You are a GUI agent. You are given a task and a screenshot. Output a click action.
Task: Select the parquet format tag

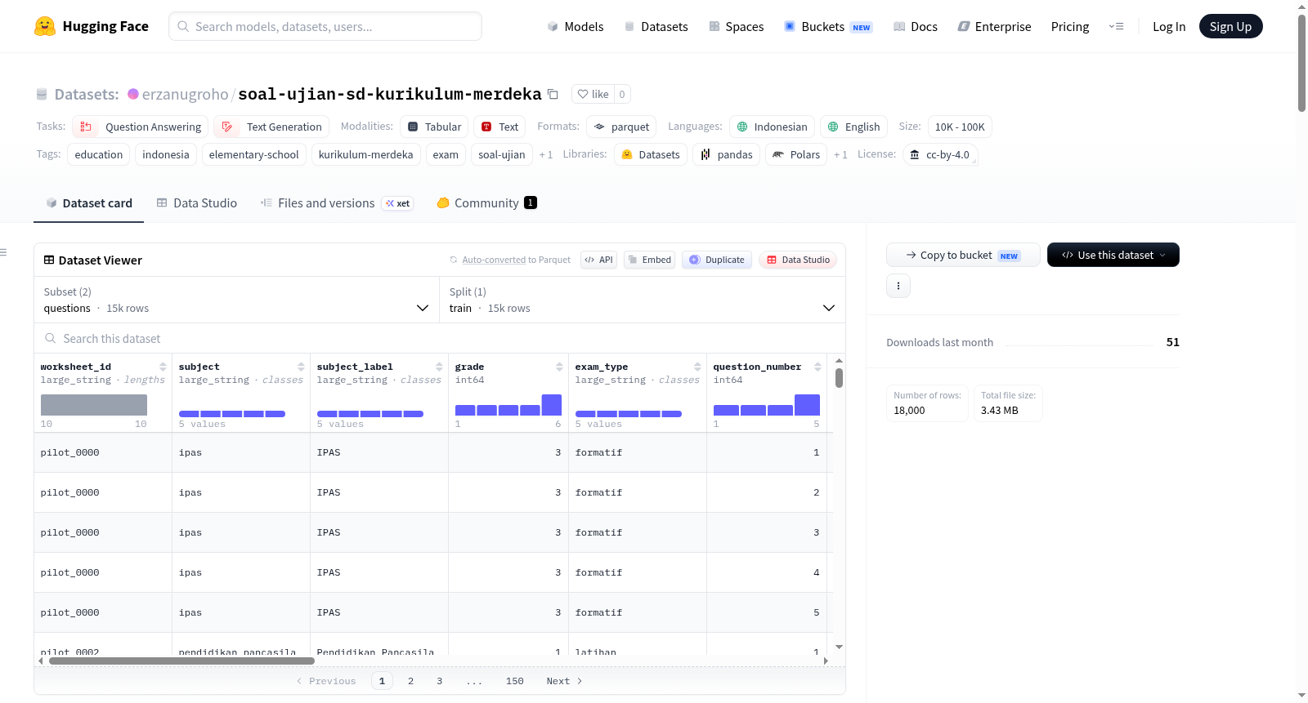621,127
